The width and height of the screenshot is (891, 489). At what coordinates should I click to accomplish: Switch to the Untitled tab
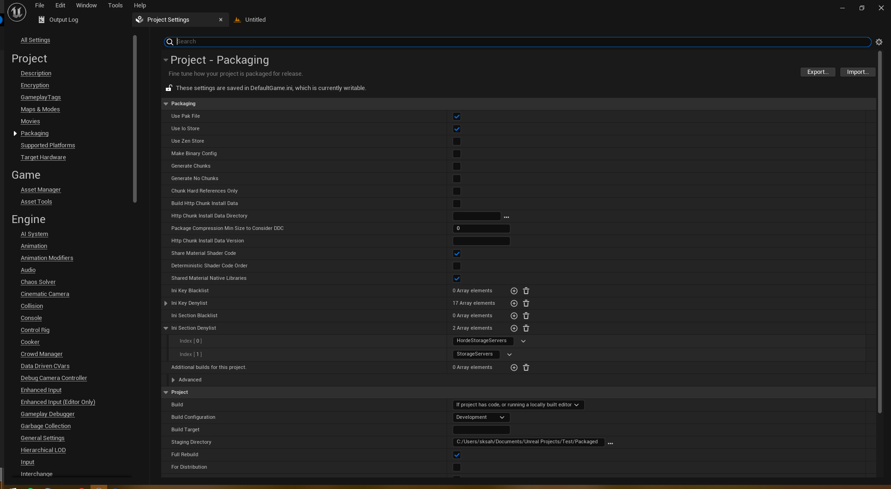255,19
